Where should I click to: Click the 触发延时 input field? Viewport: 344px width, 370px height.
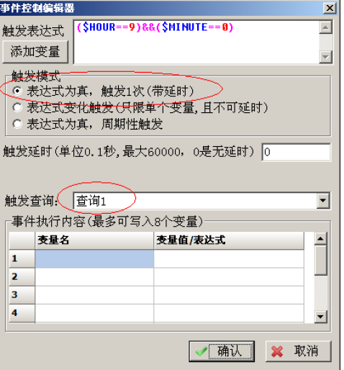coord(297,152)
